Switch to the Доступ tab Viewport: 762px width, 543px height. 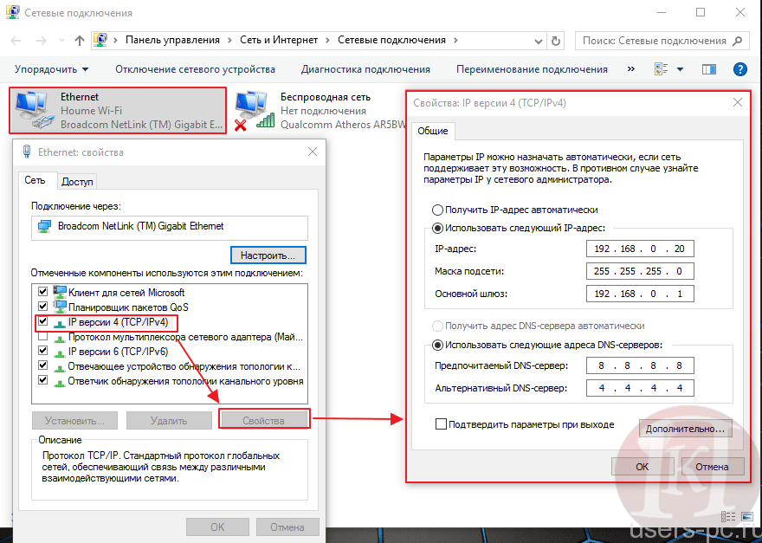point(78,182)
